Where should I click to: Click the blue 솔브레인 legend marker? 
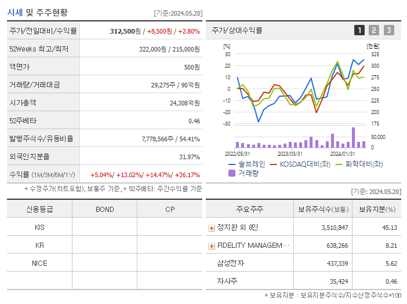tap(231, 164)
